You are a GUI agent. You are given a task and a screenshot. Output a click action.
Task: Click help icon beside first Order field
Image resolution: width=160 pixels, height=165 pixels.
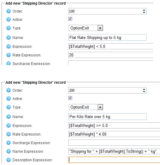(9, 11)
